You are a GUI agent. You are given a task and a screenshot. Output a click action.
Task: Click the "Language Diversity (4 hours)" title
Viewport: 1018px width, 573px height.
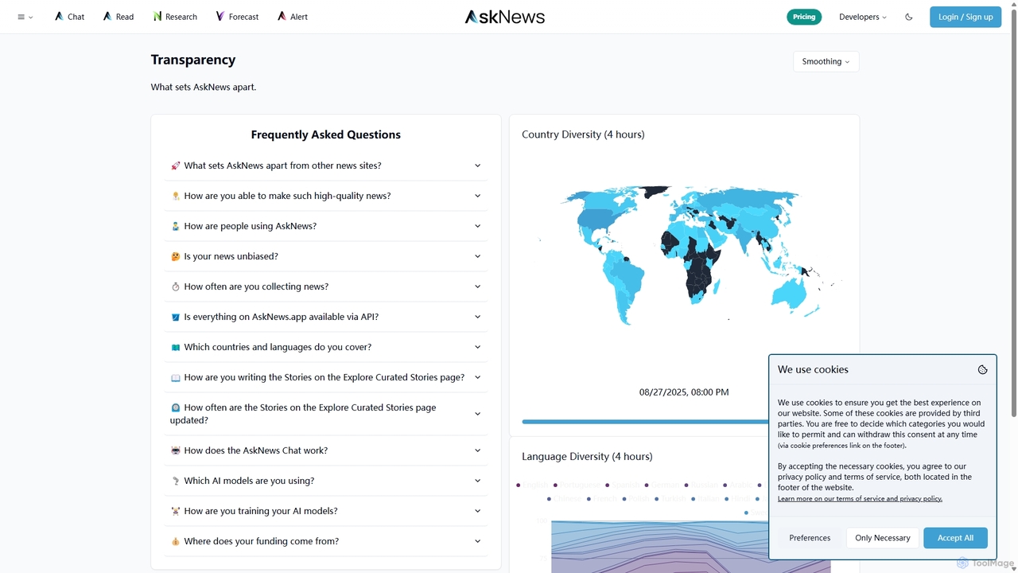(587, 457)
